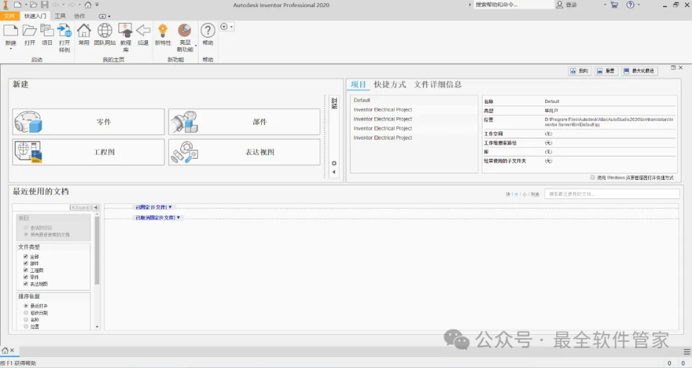Click the recent documents search field

point(612,194)
